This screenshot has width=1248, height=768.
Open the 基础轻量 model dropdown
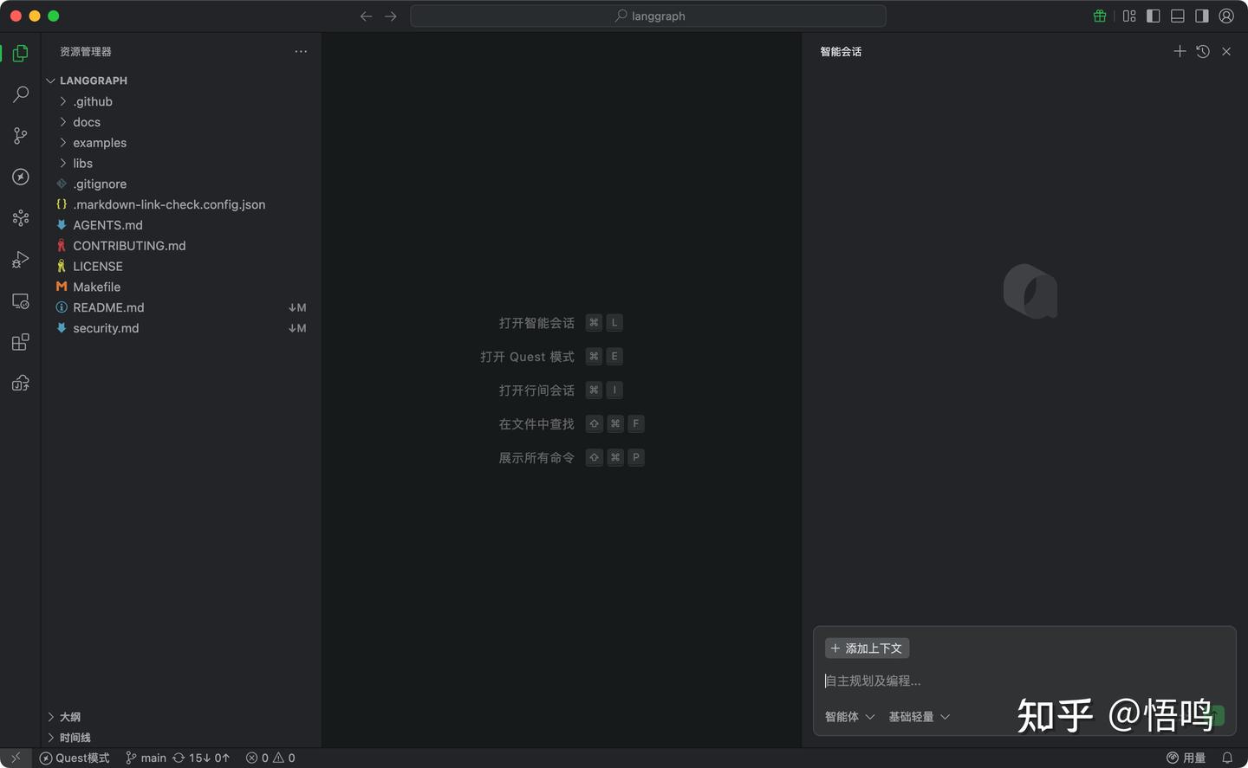click(919, 716)
